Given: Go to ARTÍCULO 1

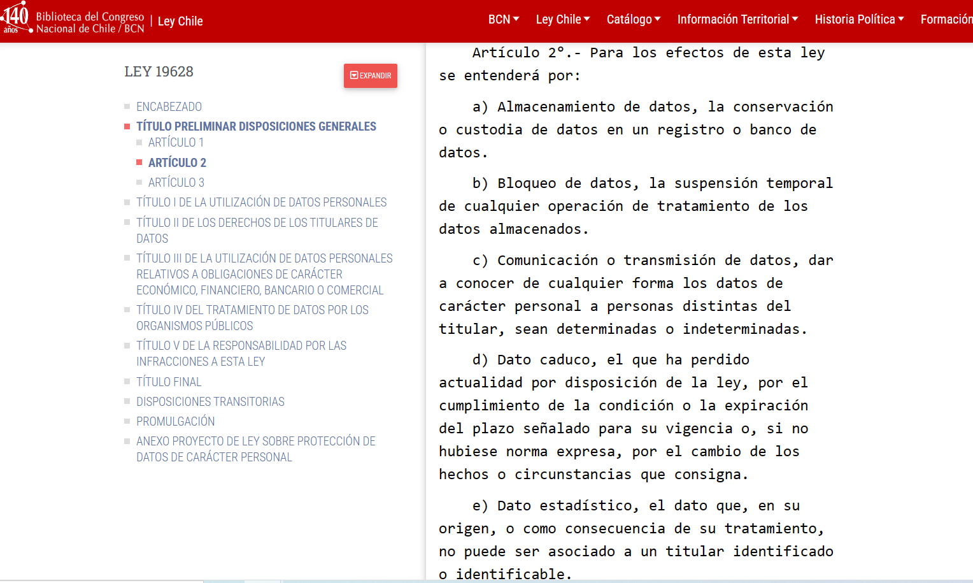Looking at the screenshot, I should pos(176,142).
